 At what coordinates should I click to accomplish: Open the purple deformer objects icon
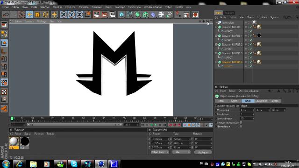pyautogui.click(x=153, y=14)
